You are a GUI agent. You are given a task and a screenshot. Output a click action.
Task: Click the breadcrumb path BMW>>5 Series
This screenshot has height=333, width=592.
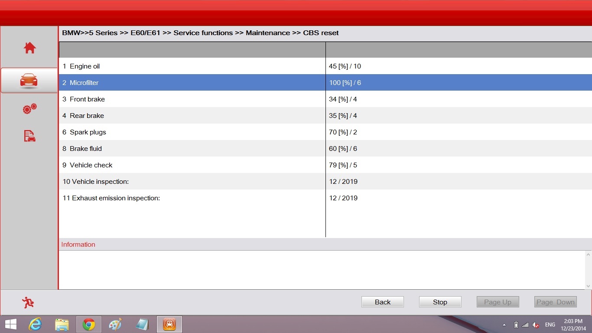90,33
